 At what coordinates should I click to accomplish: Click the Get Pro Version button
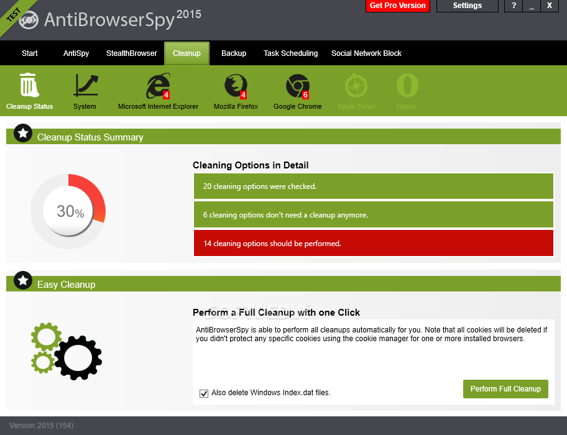click(x=398, y=6)
